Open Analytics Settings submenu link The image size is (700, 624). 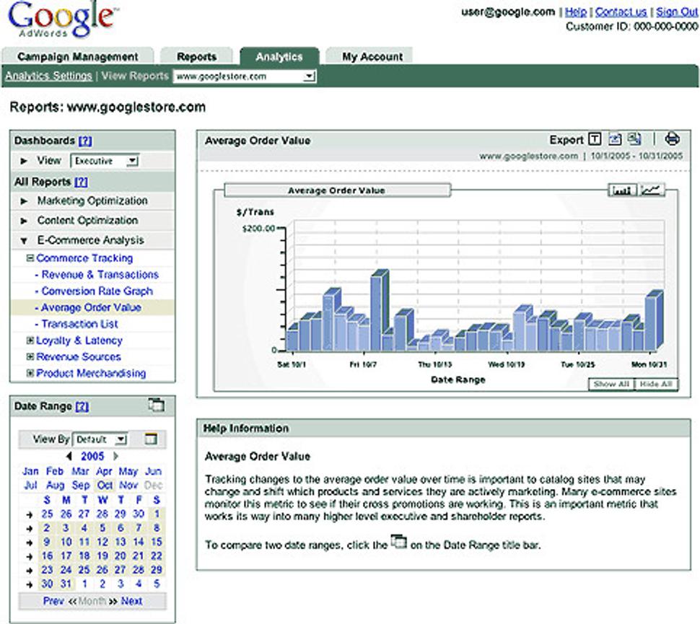click(x=48, y=76)
